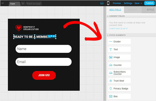
Task: Click the Save button
Action: pyautogui.click(x=137, y=3)
